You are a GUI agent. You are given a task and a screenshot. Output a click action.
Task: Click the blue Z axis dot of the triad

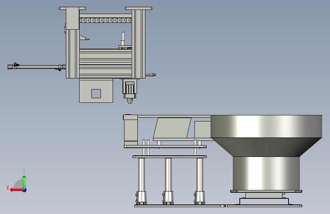tap(25, 190)
